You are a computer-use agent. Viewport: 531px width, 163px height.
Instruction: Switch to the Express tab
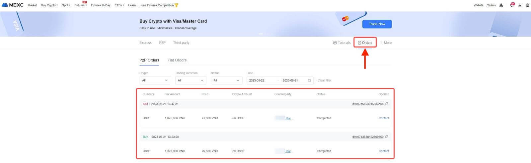click(145, 43)
